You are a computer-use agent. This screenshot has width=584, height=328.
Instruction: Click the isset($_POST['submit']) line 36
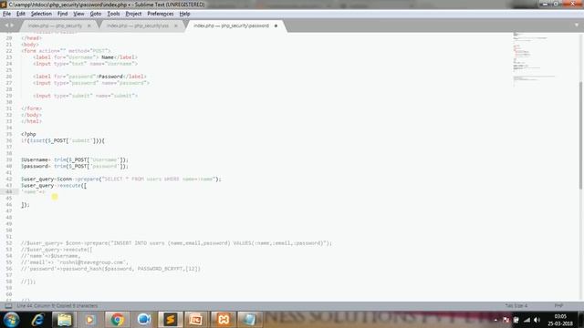[63, 140]
